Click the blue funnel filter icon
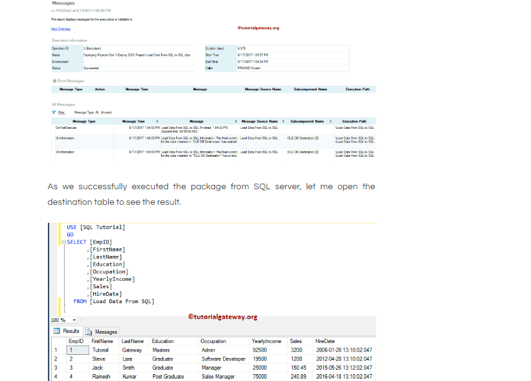The image size is (531, 381). [x=53, y=113]
